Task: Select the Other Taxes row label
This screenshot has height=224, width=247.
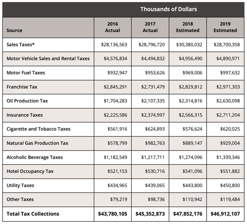Action: coord(20,200)
